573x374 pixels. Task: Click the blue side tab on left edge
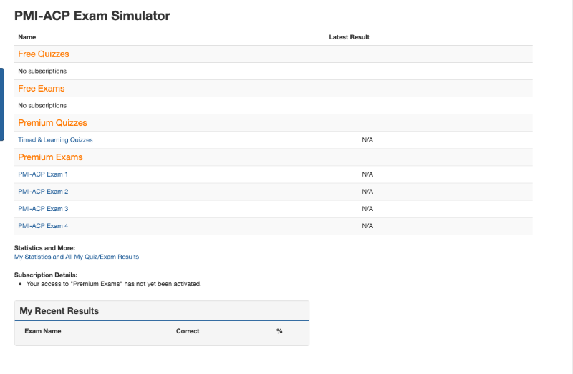click(2, 104)
